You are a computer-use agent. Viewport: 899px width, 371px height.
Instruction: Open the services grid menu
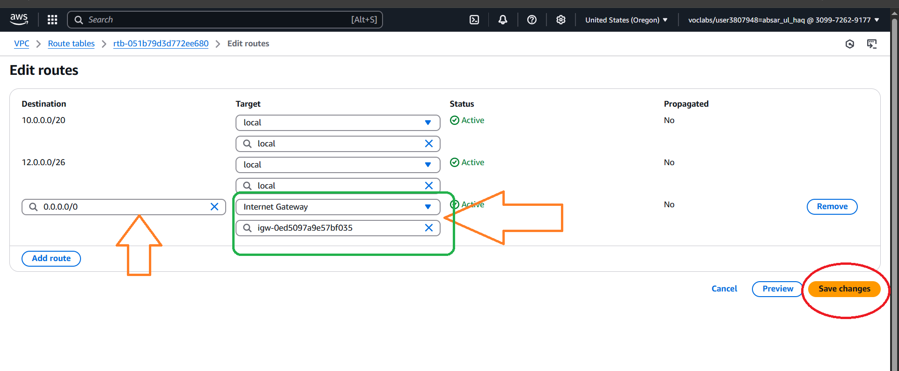[52, 20]
